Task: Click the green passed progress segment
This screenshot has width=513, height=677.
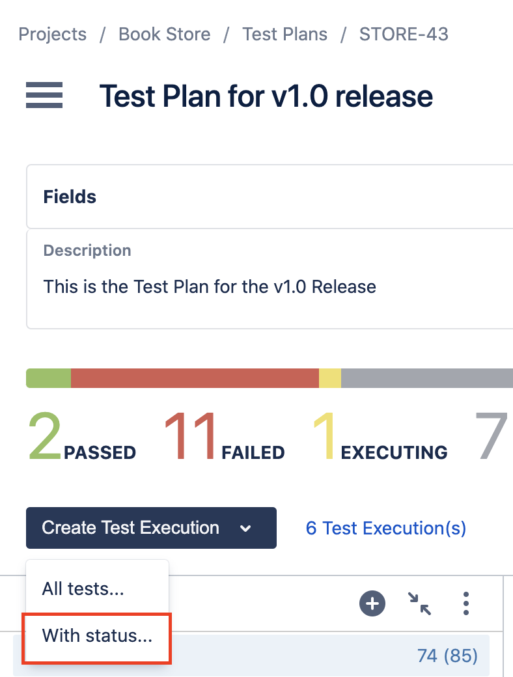Action: pos(49,378)
